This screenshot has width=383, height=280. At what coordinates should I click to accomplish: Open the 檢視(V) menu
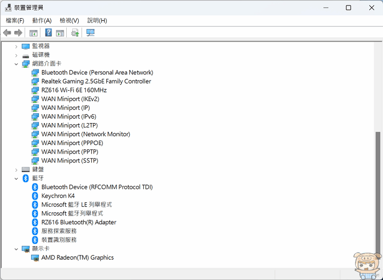(69, 20)
